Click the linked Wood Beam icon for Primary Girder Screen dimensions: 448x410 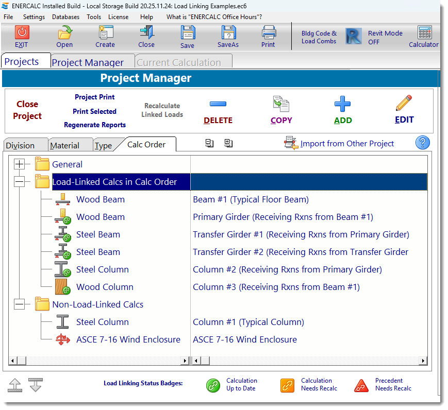(63, 217)
